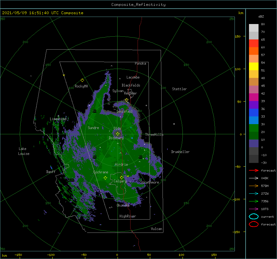Screen dimensions: 277x259
Task: Click the HighRiver label
Action: (128, 216)
